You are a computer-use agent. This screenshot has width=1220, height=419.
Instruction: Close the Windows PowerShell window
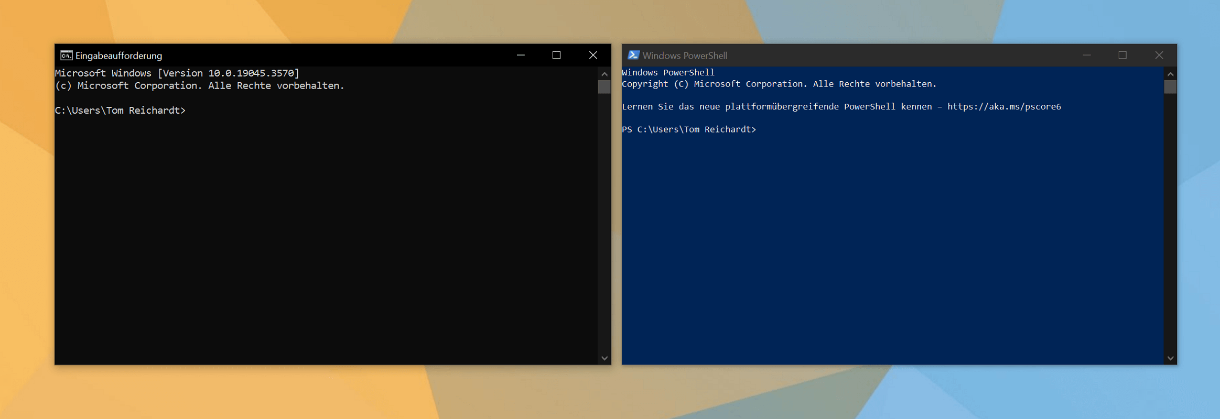1159,55
